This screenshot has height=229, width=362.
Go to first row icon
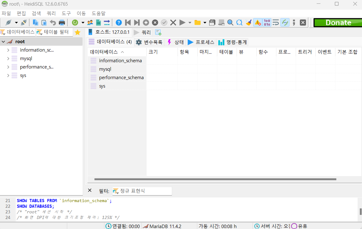tap(128, 23)
